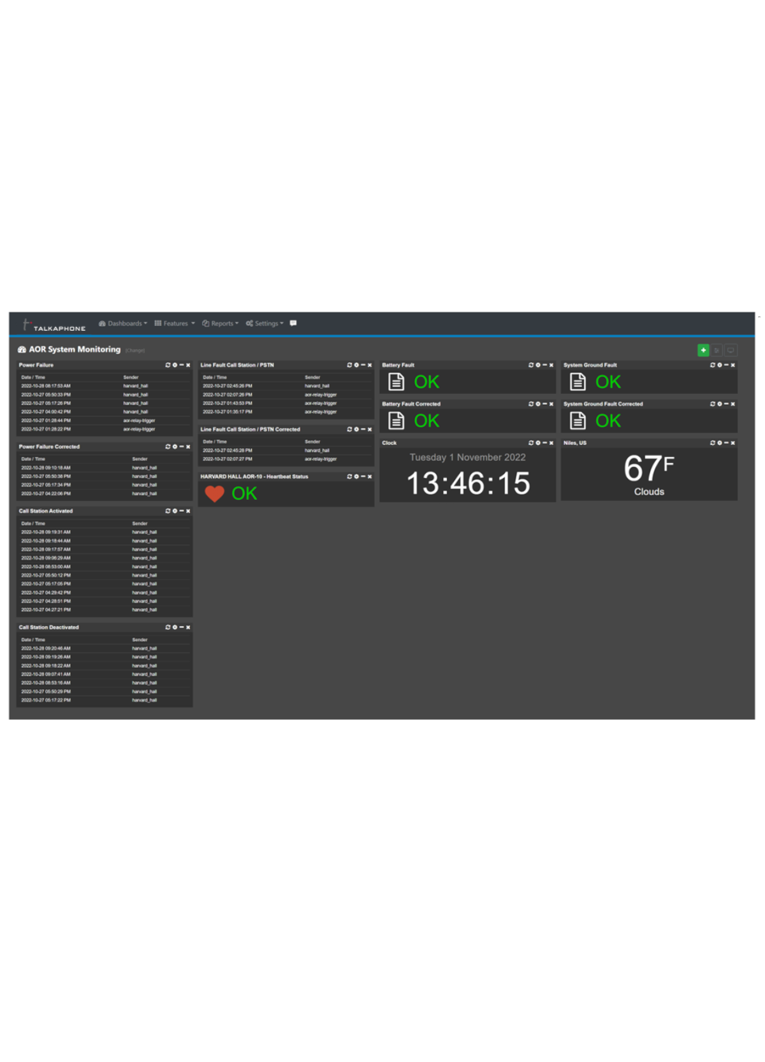Image resolution: width=765 pixels, height=1062 pixels.
Task: Add a widget with the green plus button
Action: pyautogui.click(x=703, y=350)
